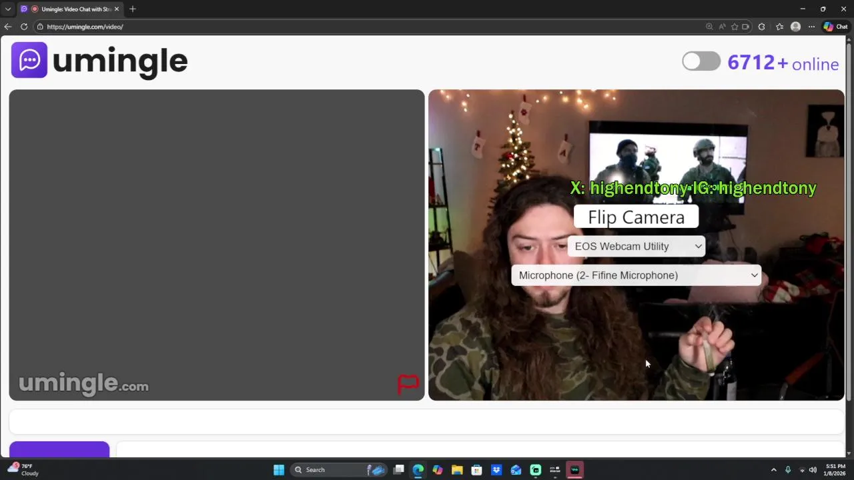854x480 pixels.
Task: Open the EOS Webcam Utility camera dropdown
Action: (x=636, y=246)
